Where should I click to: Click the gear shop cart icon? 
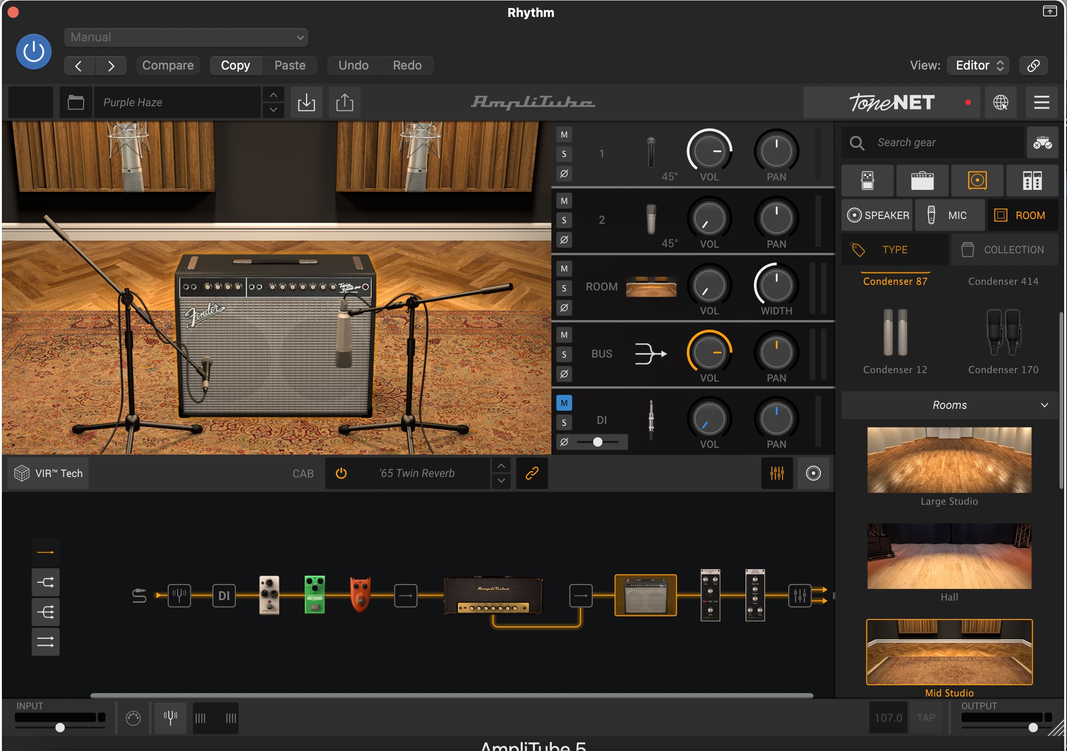[1043, 142]
